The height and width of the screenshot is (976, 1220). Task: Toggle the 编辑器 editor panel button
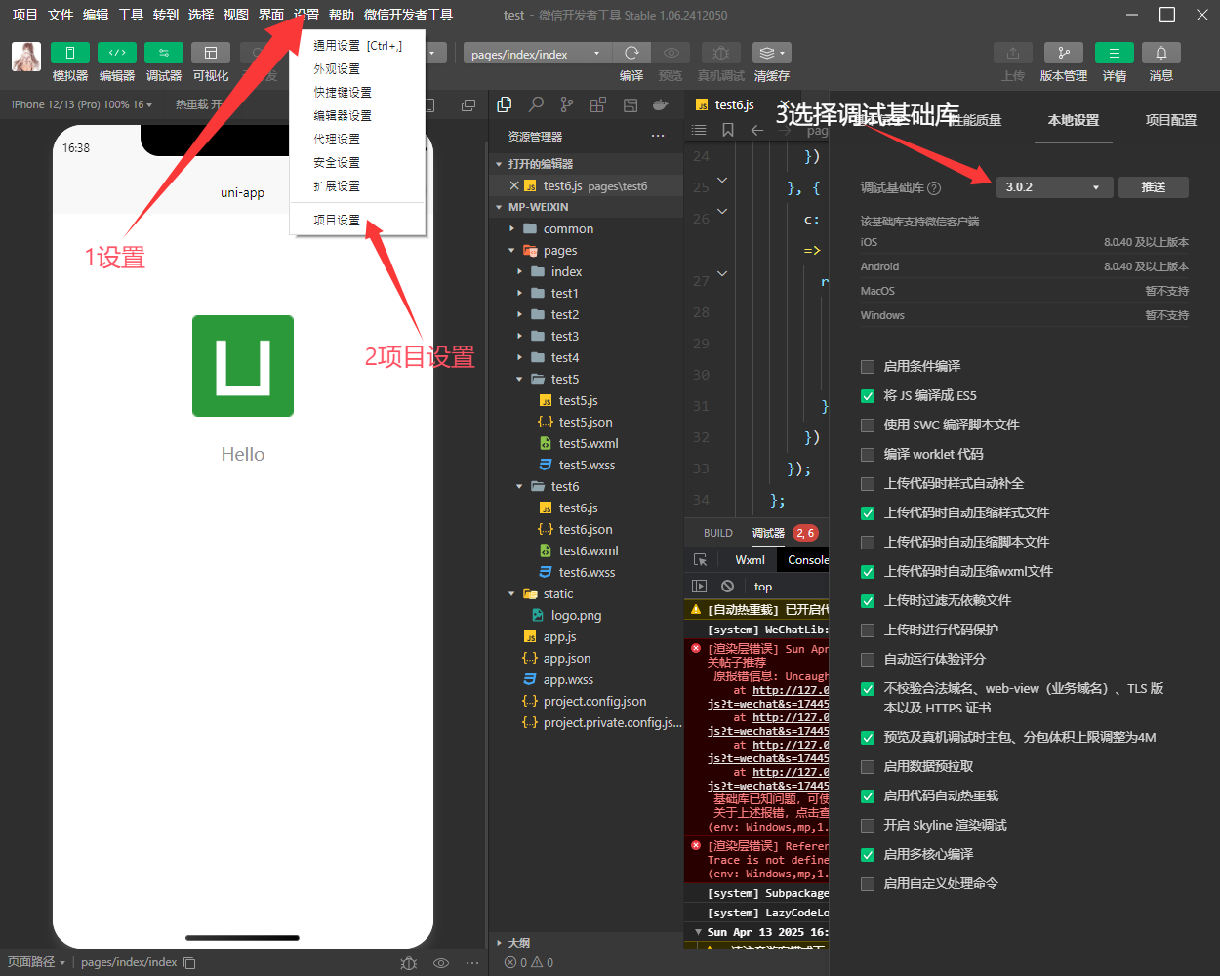tap(117, 53)
